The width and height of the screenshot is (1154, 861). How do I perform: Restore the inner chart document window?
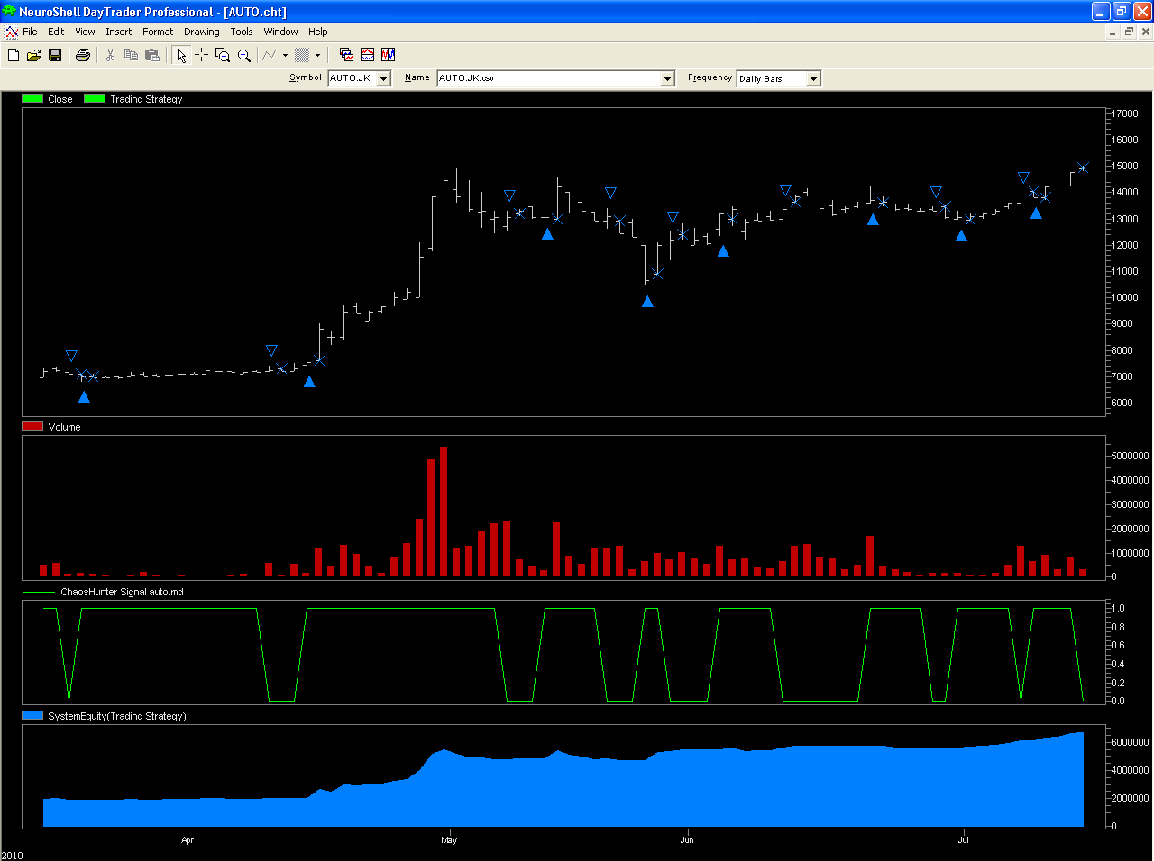[1129, 32]
